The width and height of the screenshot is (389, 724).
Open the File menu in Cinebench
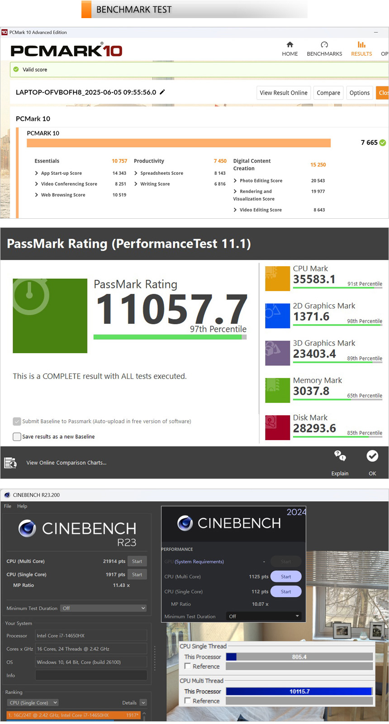(8, 506)
